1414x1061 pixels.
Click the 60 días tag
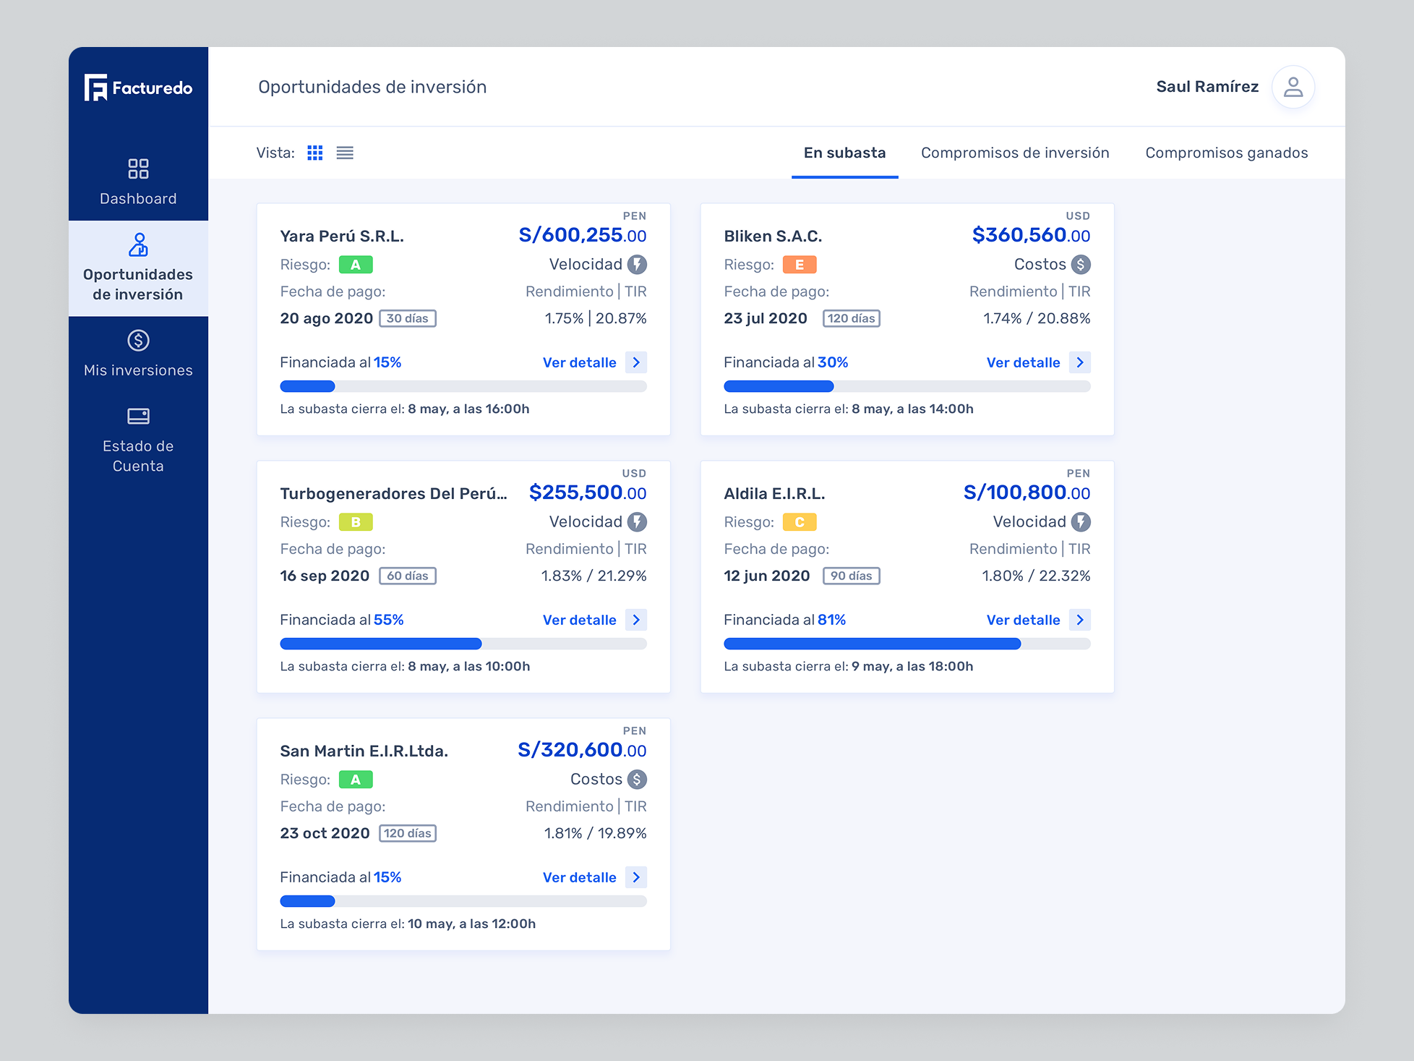click(x=408, y=576)
